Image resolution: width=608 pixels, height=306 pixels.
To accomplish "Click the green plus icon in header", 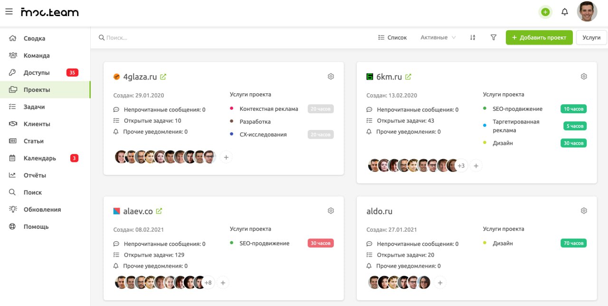I will pos(545,12).
